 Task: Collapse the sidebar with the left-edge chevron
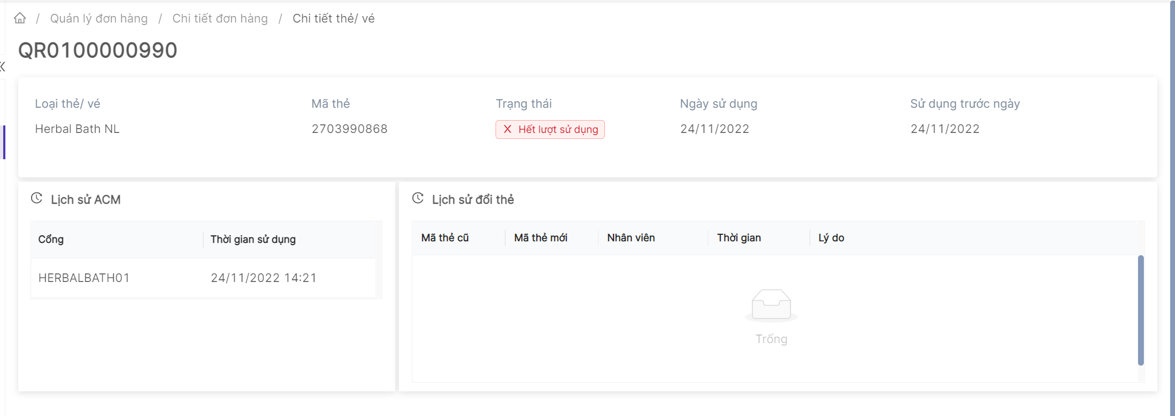tap(2, 66)
